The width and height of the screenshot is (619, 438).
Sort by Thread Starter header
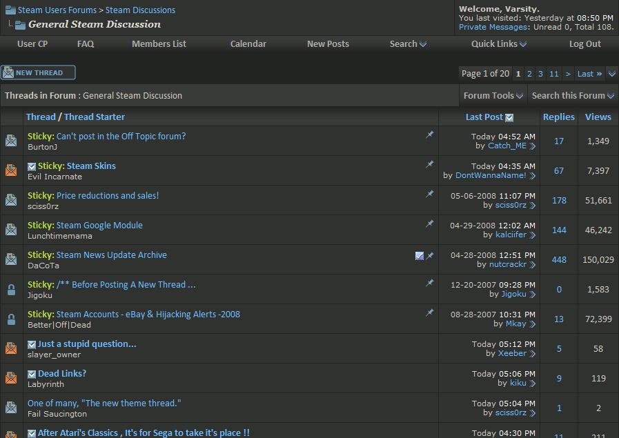pyautogui.click(x=95, y=117)
